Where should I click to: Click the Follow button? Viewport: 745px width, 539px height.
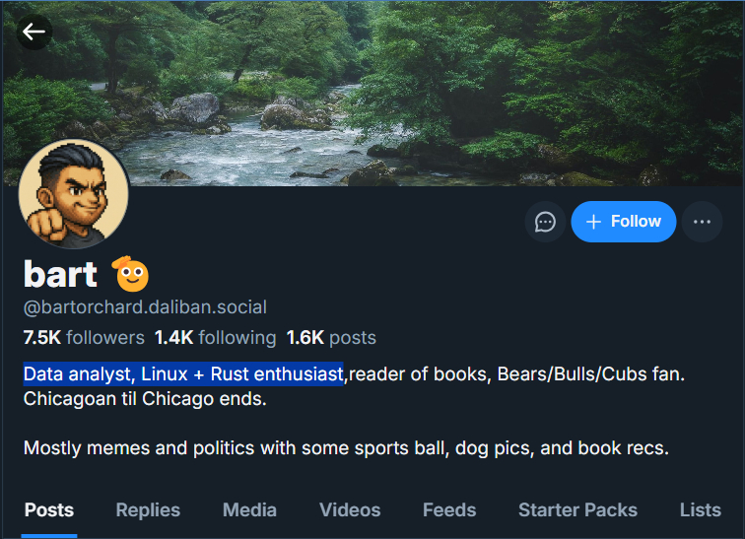(x=623, y=222)
